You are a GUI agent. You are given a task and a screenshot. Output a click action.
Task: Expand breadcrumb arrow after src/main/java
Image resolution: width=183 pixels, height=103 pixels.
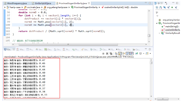[x=42, y=7]
